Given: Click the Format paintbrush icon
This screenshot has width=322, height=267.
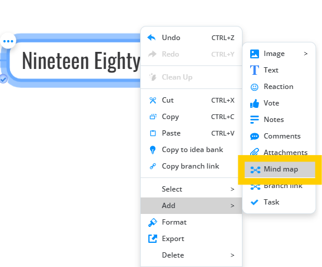Looking at the screenshot, I should 152,222.
